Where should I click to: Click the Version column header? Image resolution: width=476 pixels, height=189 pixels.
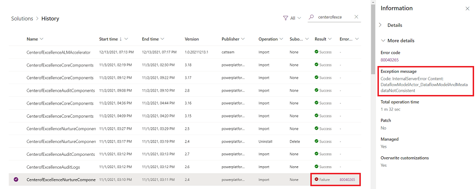point(192,39)
